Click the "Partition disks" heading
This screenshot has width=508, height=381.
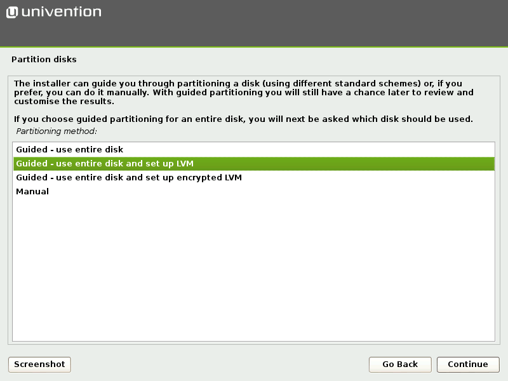44,59
